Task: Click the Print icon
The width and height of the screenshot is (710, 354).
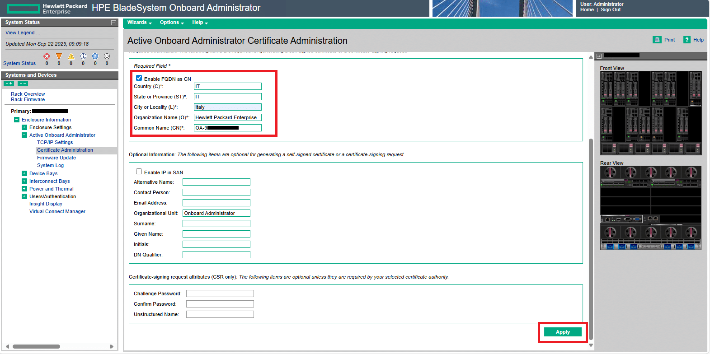Action: (657, 40)
